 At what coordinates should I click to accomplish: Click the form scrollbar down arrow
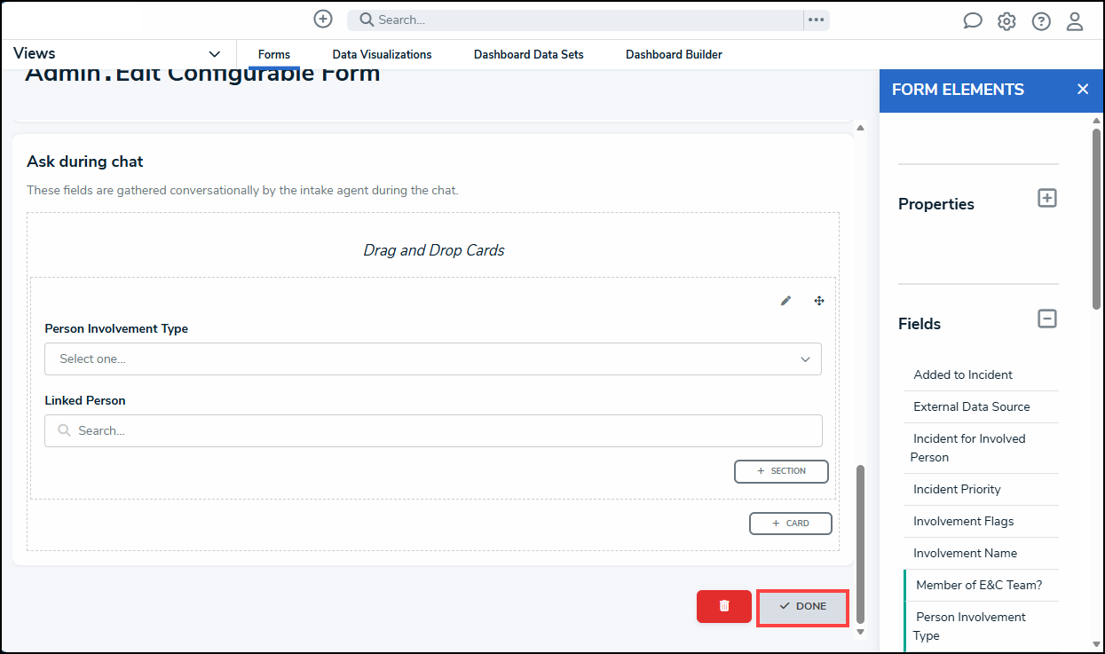(x=860, y=632)
